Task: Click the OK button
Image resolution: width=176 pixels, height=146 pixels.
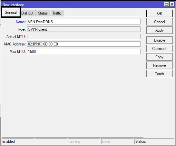Action: pyautogui.click(x=159, y=14)
